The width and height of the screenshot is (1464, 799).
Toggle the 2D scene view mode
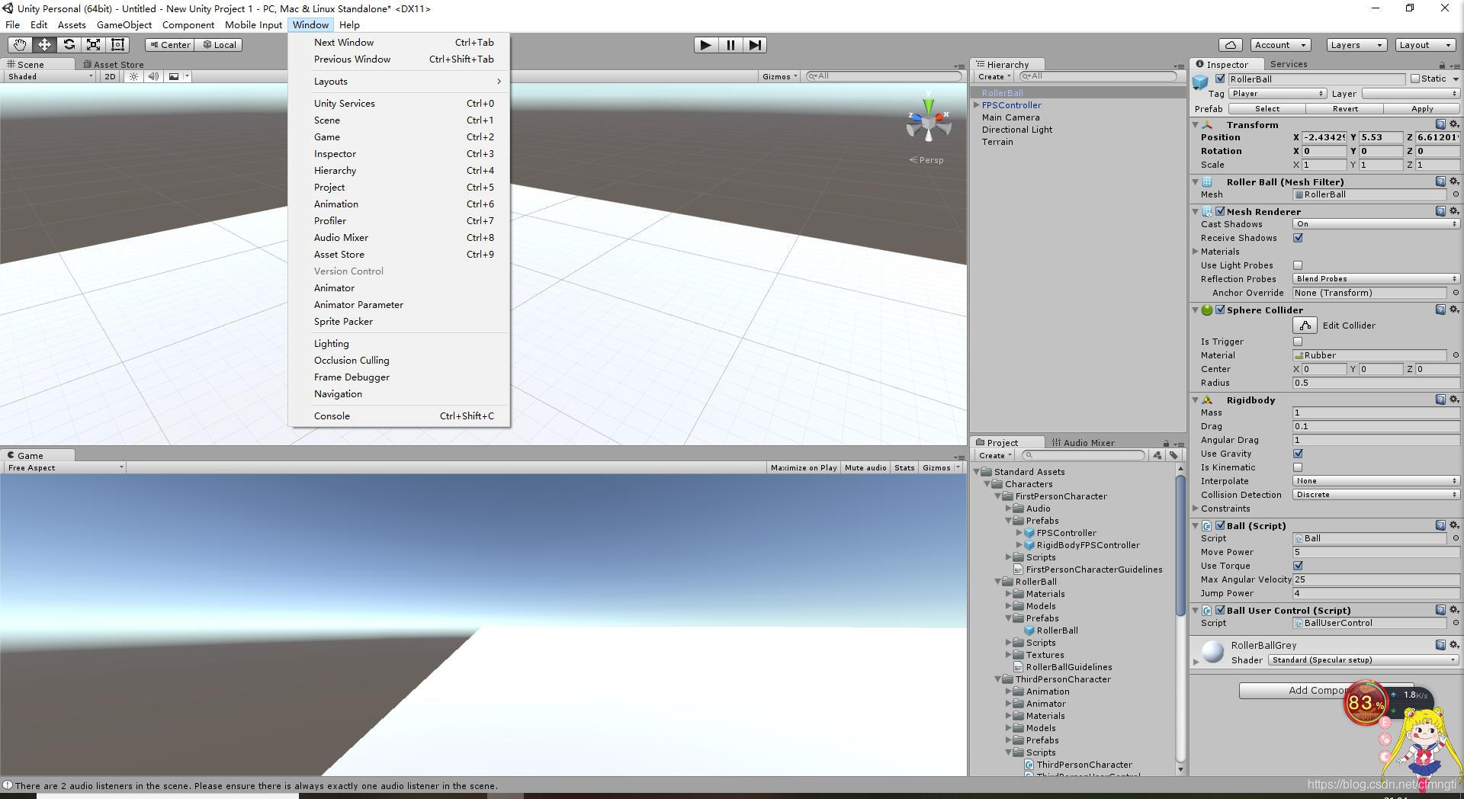tap(110, 76)
